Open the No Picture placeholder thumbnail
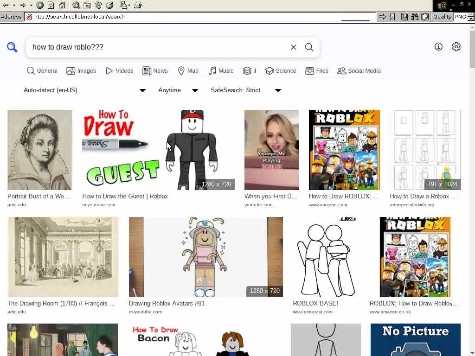The width and height of the screenshot is (475, 356). (x=415, y=340)
